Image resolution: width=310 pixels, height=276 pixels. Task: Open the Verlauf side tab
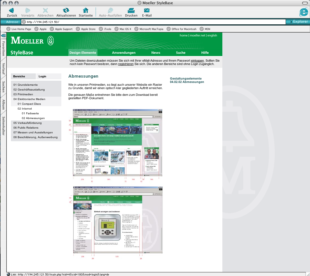3,69
